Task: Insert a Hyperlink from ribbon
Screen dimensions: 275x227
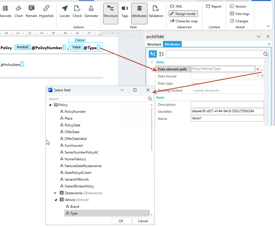Action: (x=46, y=12)
